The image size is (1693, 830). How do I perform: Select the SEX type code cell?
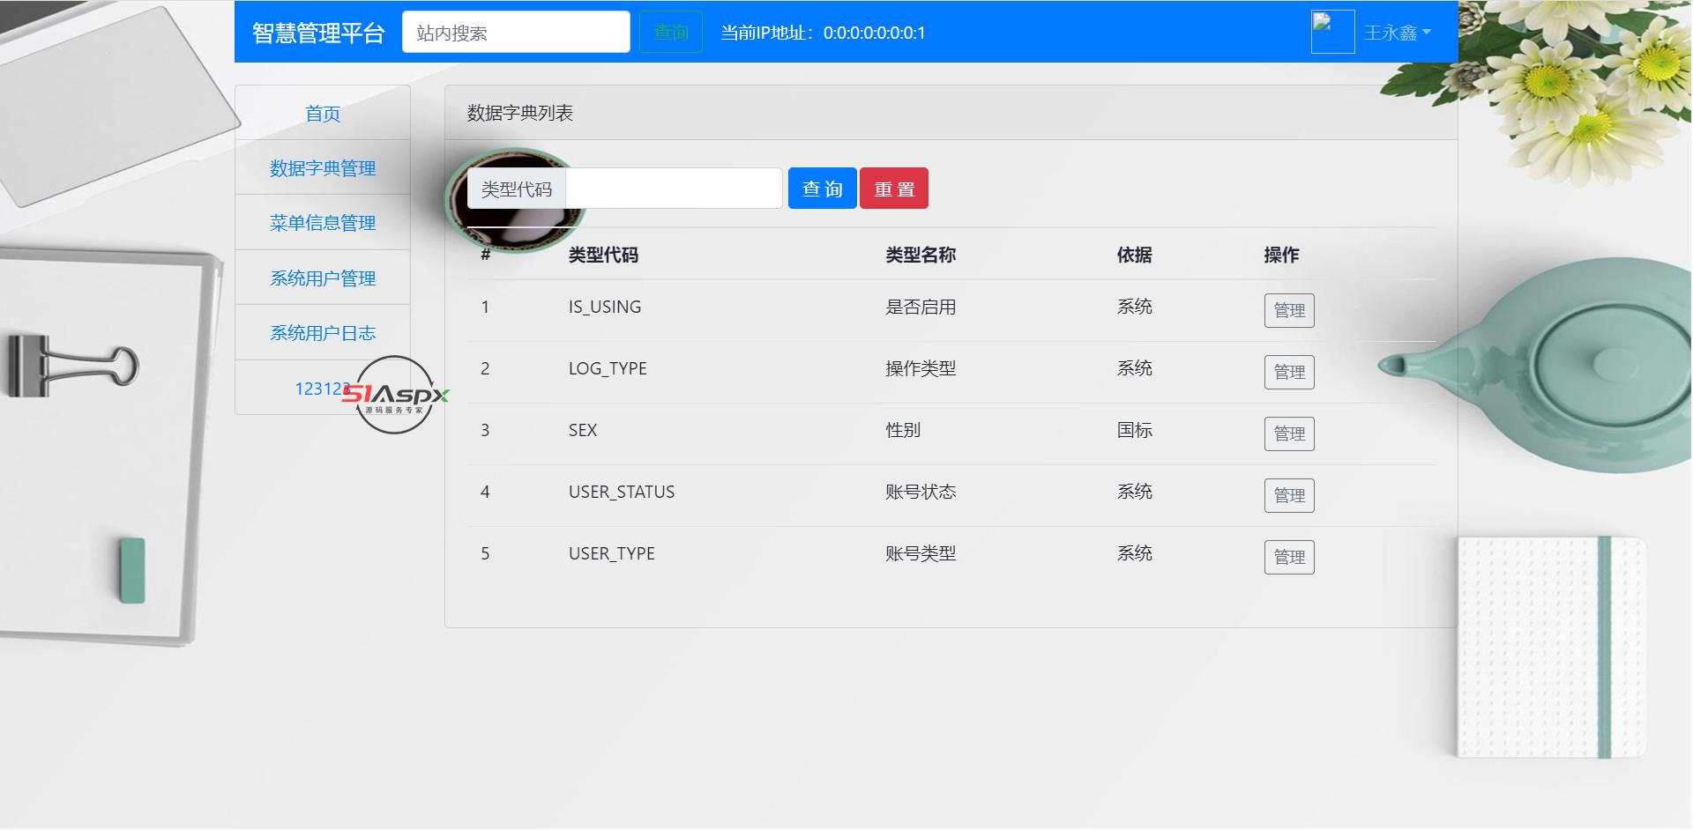(583, 430)
